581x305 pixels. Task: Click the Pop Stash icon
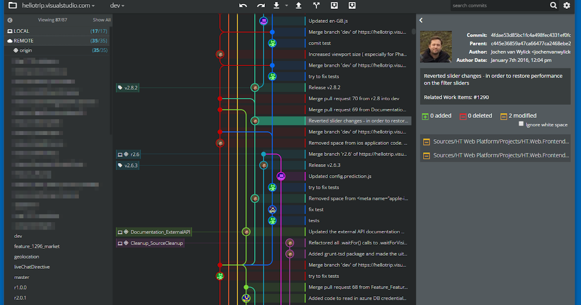352,5
